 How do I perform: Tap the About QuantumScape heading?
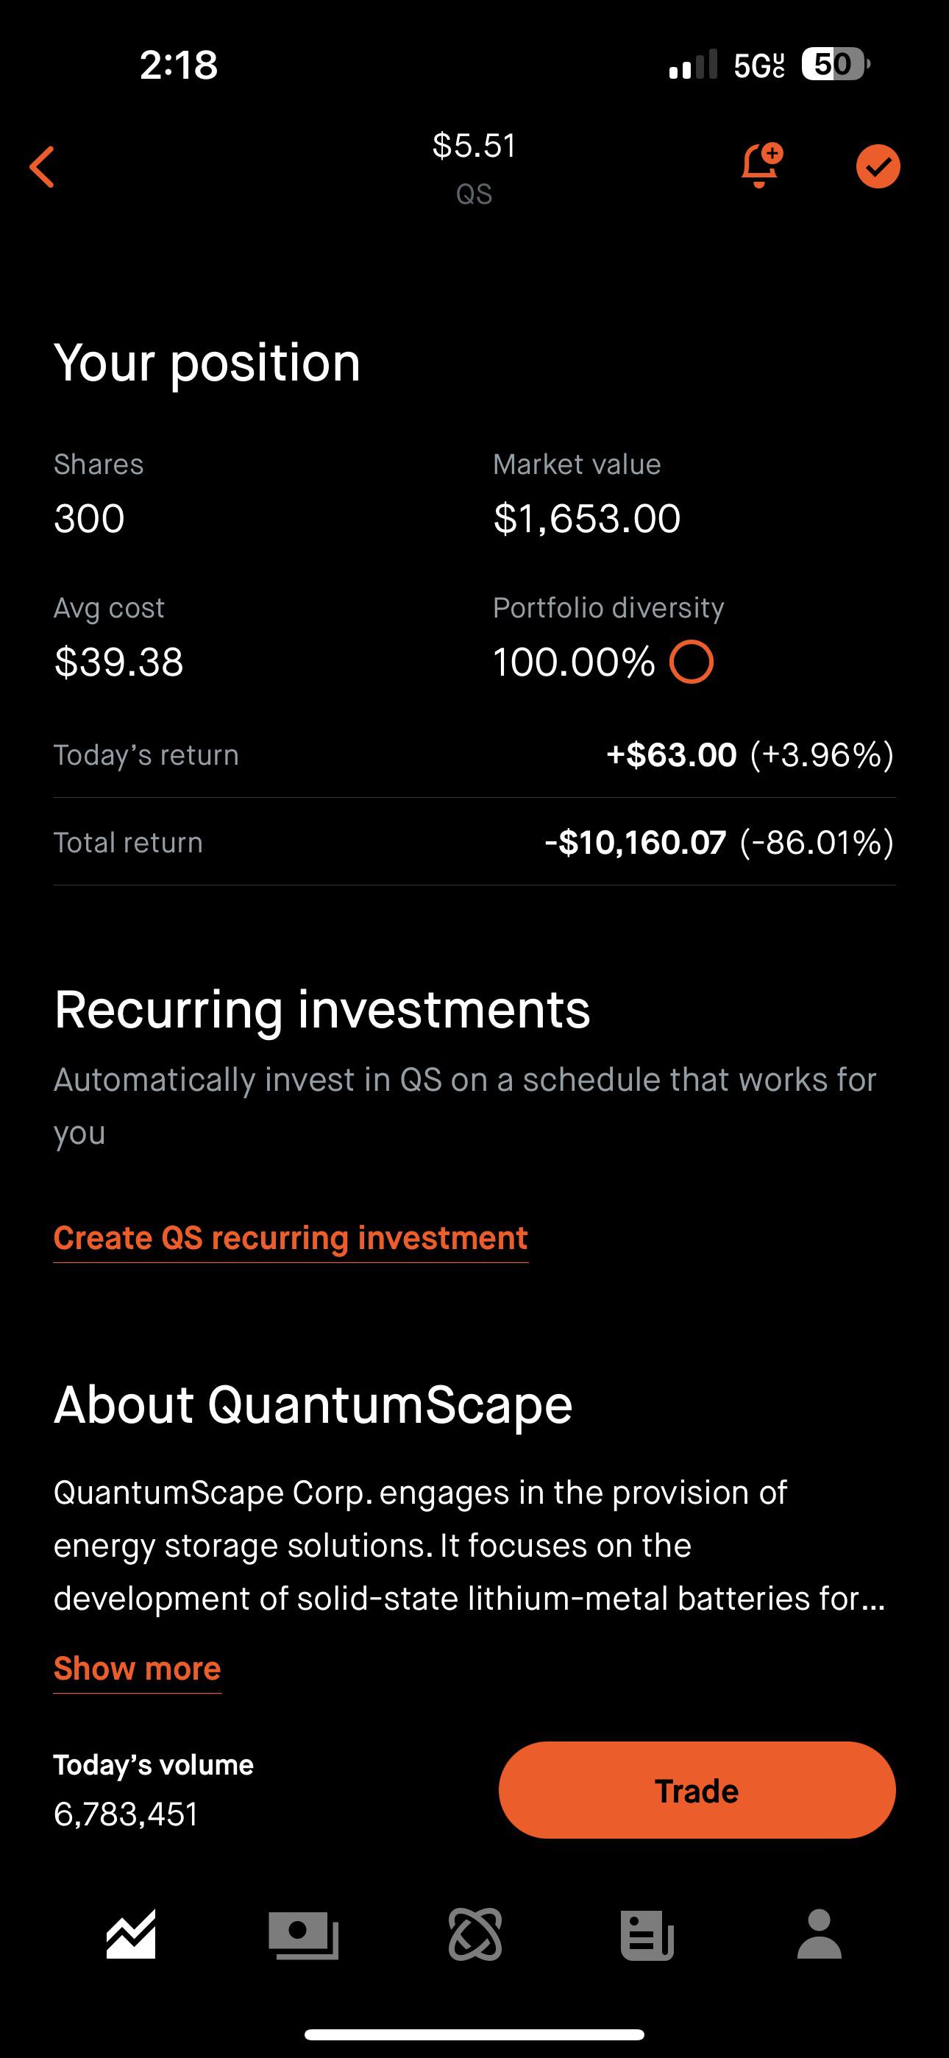click(x=313, y=1404)
